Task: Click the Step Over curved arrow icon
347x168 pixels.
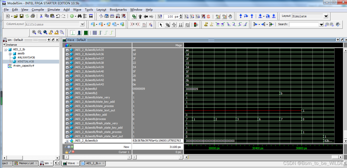Action: [x=246, y=16]
